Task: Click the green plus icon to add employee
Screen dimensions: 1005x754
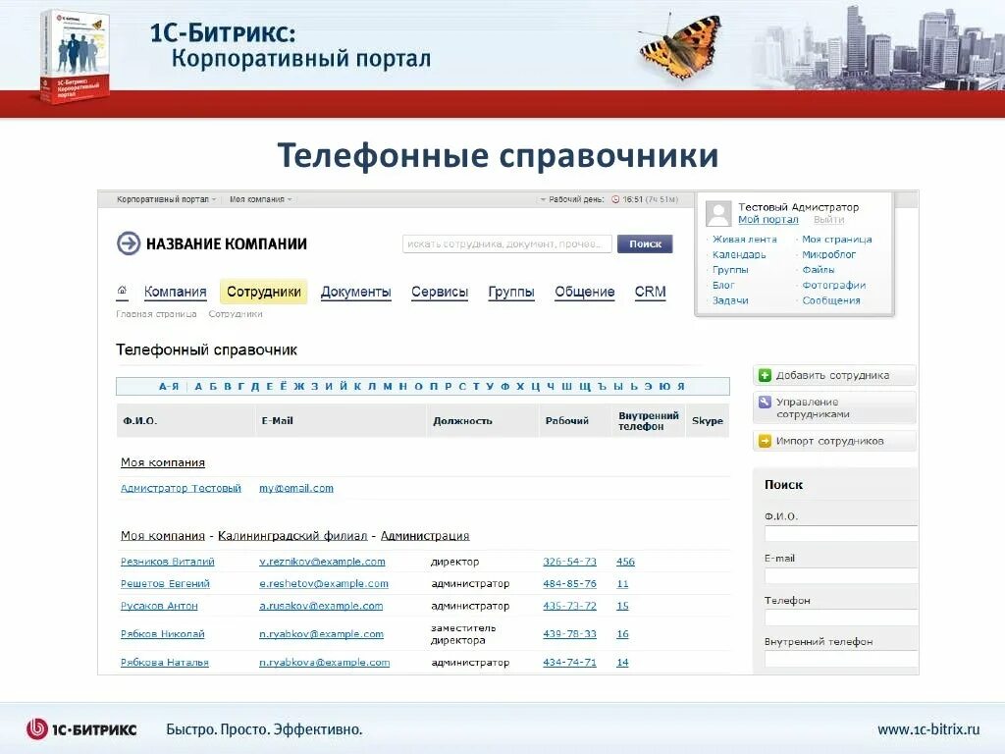Action: click(x=765, y=376)
